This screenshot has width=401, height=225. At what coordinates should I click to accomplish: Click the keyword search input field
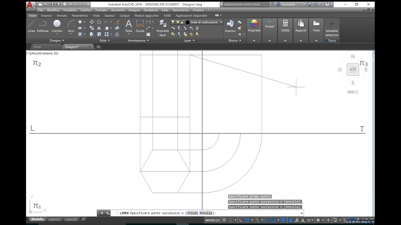245,4
